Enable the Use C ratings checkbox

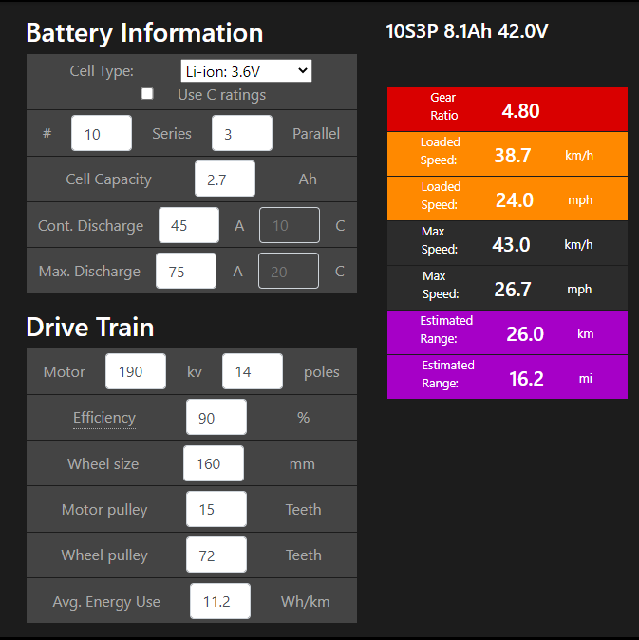[x=147, y=94]
